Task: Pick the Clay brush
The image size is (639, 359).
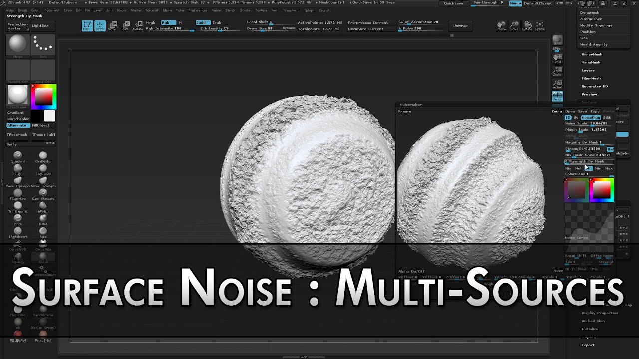Action: tap(18, 169)
